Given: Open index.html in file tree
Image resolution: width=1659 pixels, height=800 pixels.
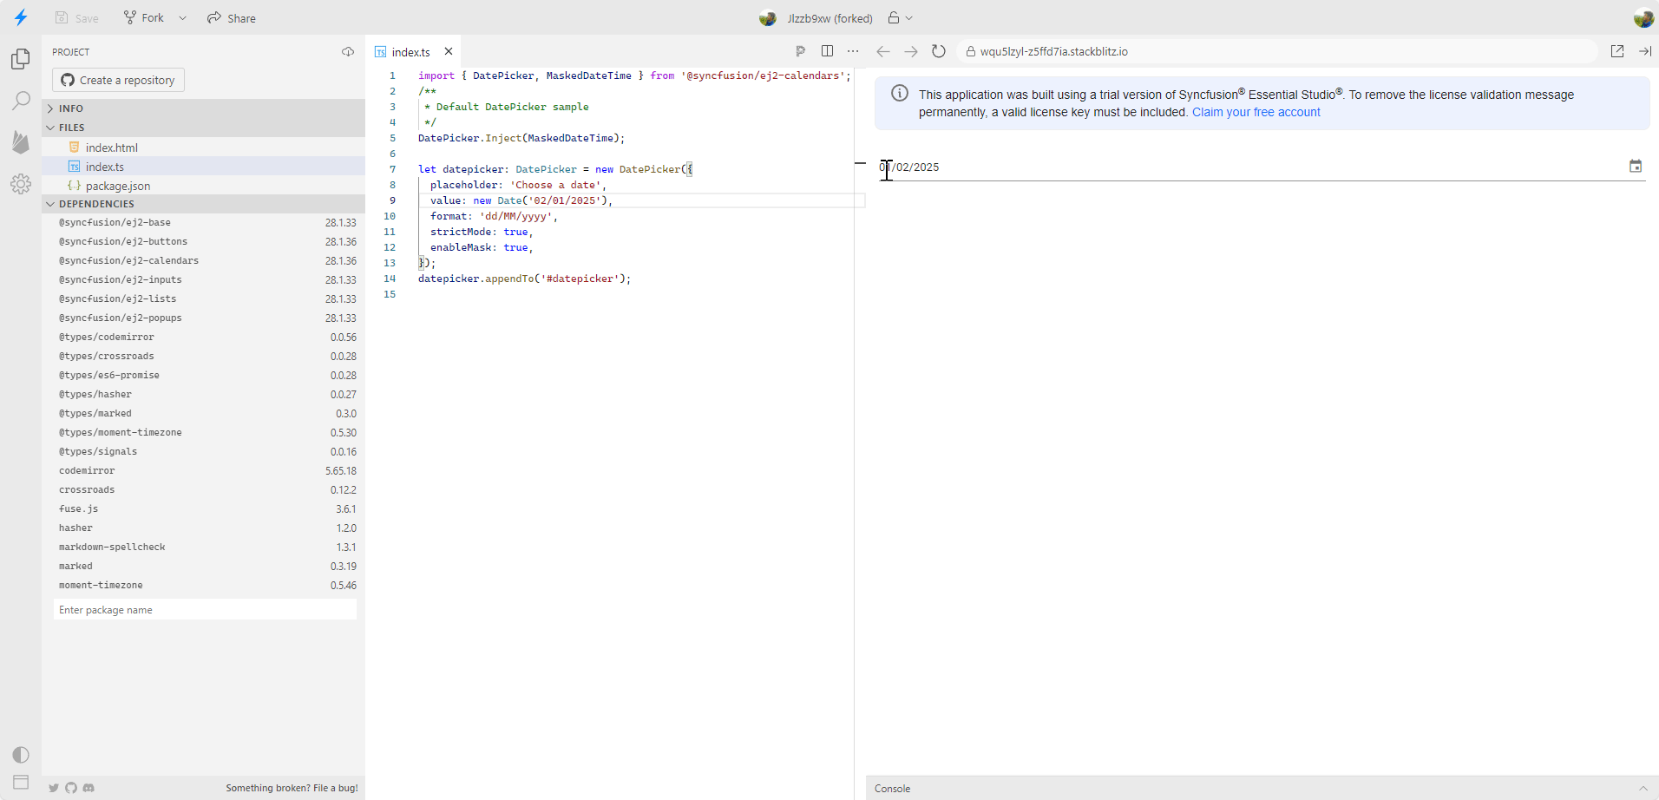Looking at the screenshot, I should pyautogui.click(x=111, y=148).
